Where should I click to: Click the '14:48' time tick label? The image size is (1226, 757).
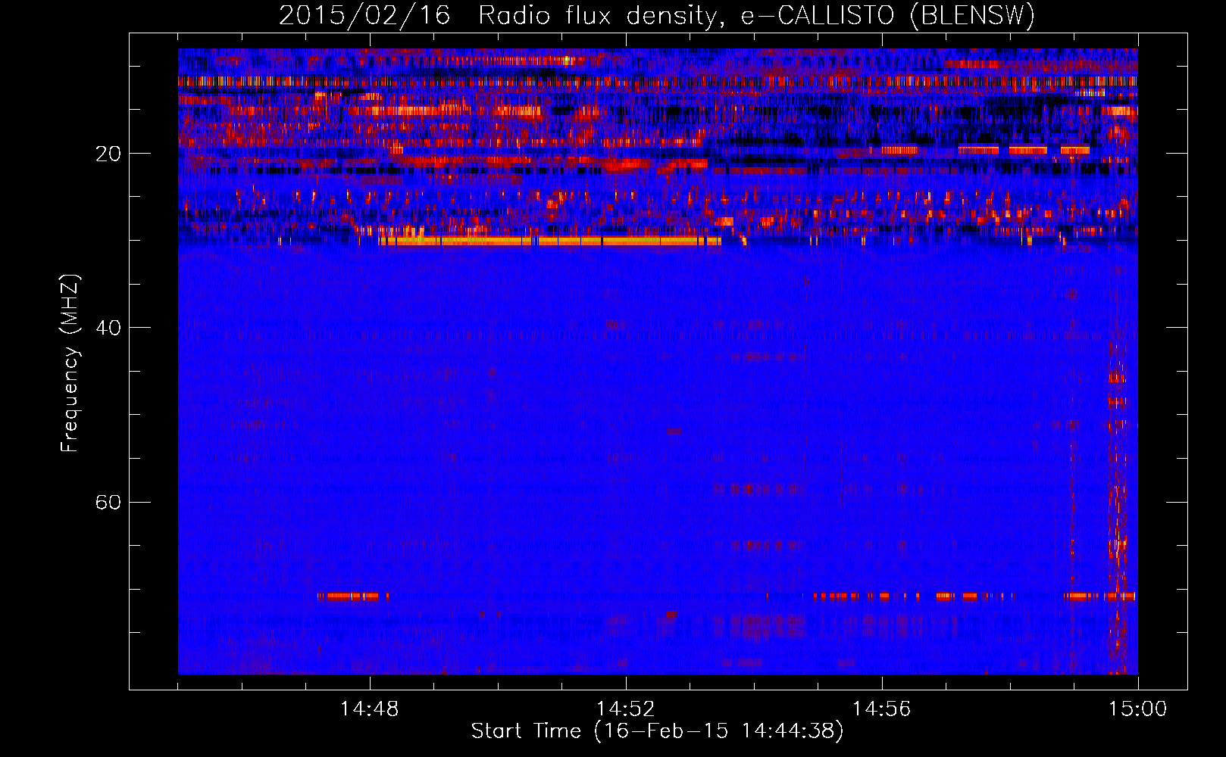(x=370, y=709)
